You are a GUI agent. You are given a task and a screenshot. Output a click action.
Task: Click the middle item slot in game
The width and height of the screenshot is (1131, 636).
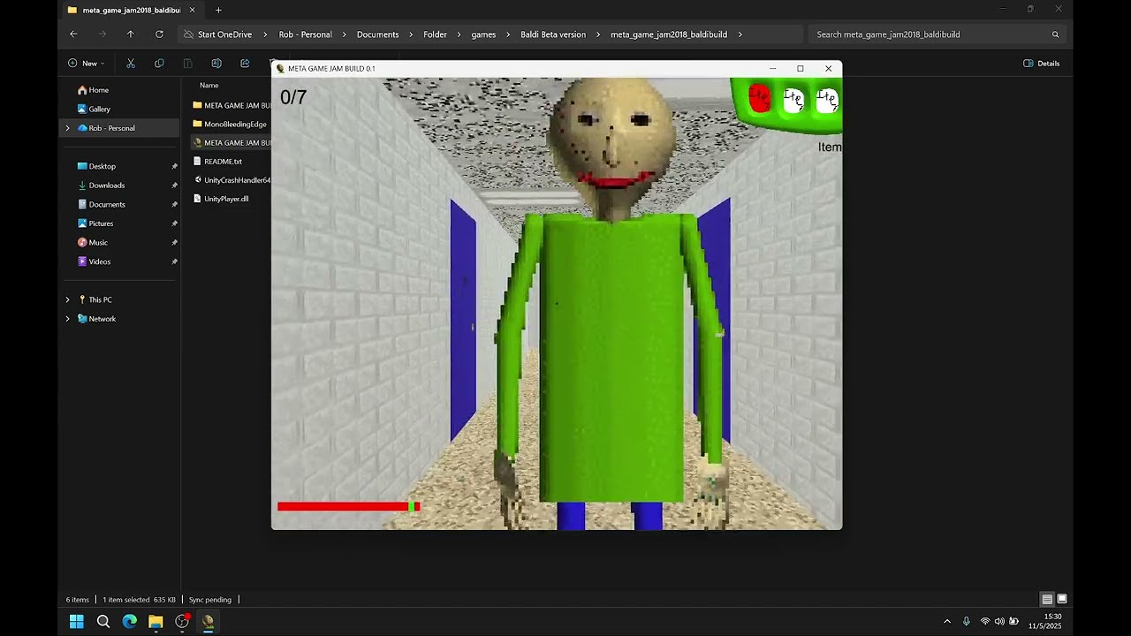click(793, 100)
